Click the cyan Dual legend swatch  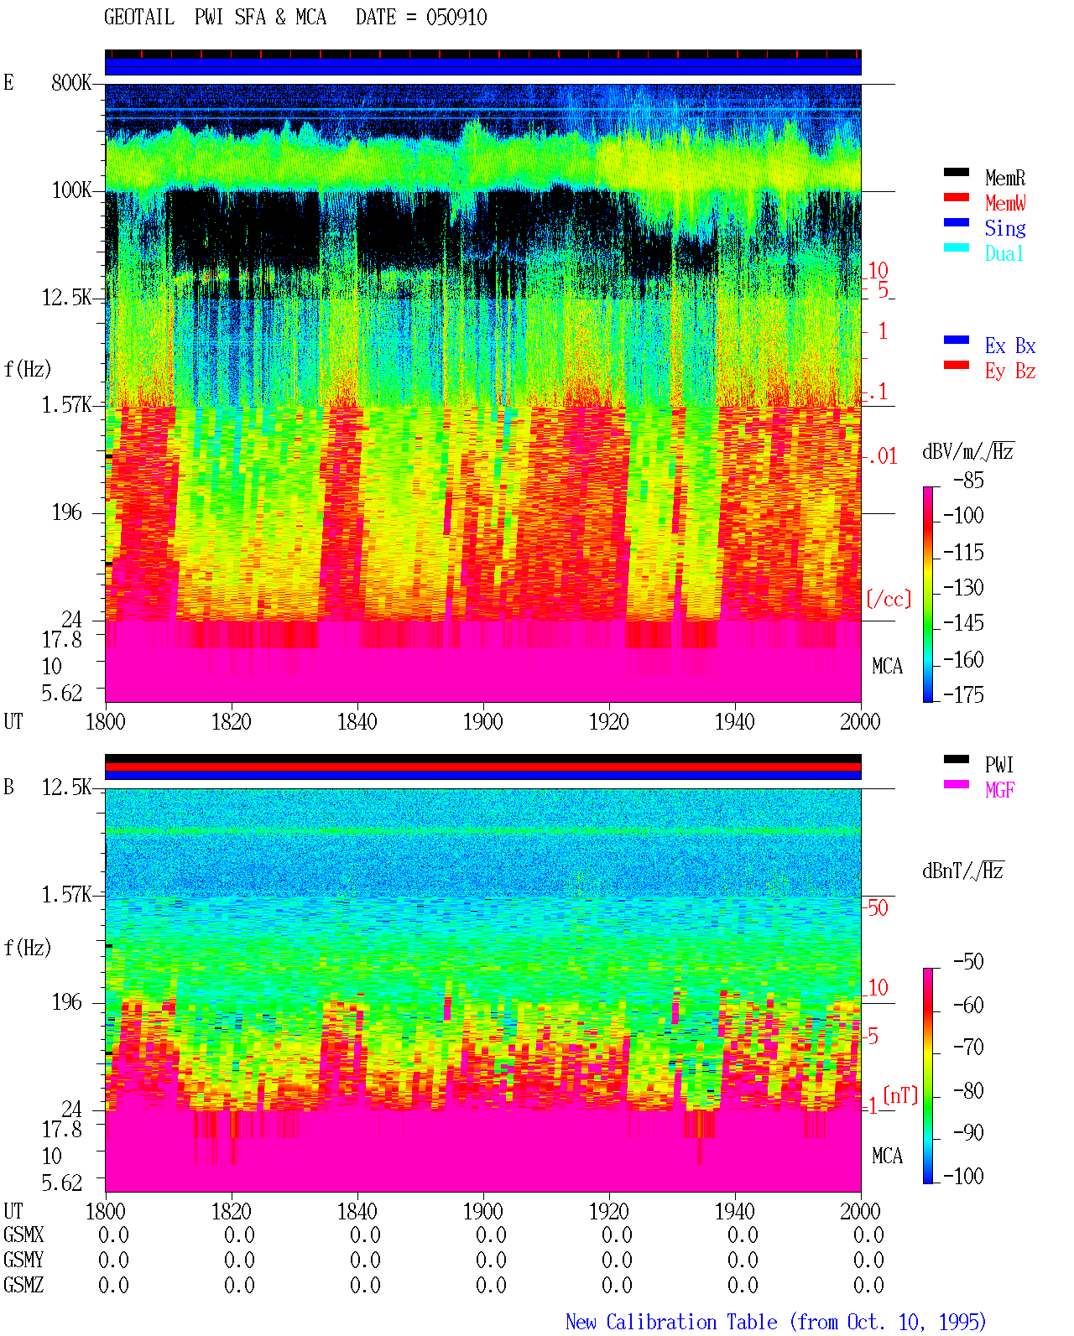(x=957, y=247)
